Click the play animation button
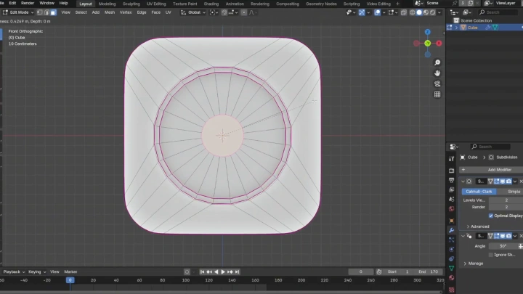The width and height of the screenshot is (523, 294). [223, 271]
